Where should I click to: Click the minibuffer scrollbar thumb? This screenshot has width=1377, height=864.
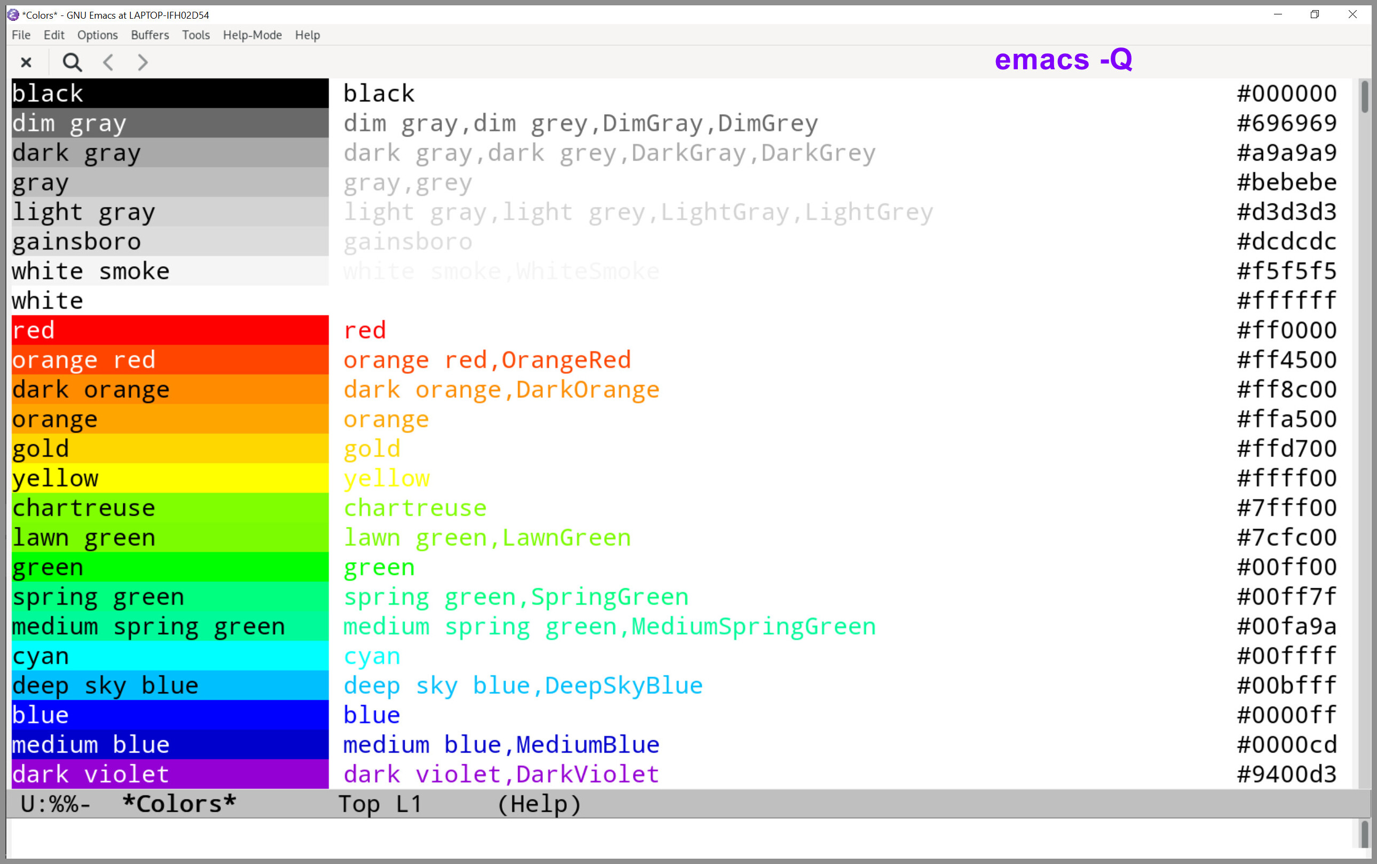(x=1364, y=834)
